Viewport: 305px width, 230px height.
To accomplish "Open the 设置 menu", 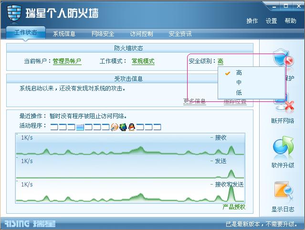I will pyautogui.click(x=271, y=21).
